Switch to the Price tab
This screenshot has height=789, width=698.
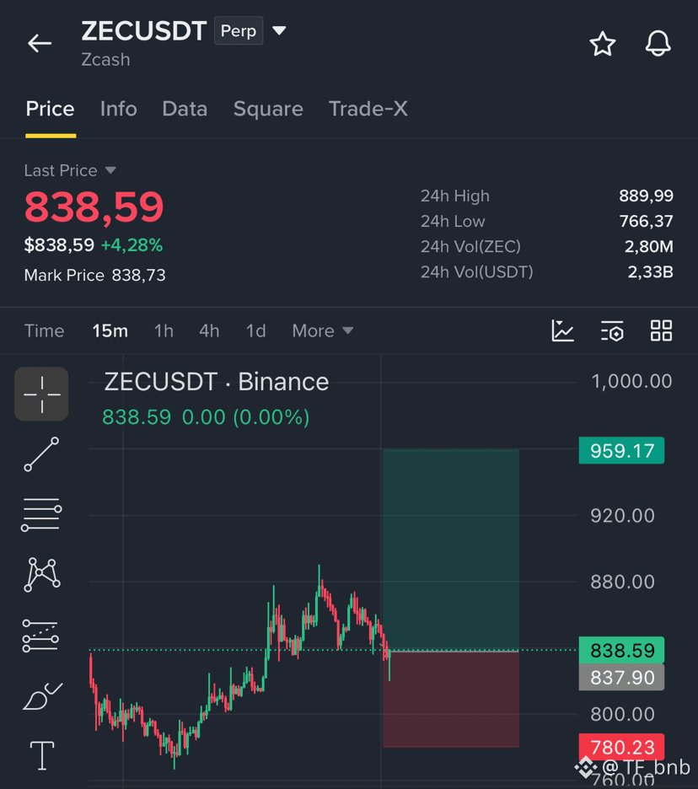[x=51, y=109]
